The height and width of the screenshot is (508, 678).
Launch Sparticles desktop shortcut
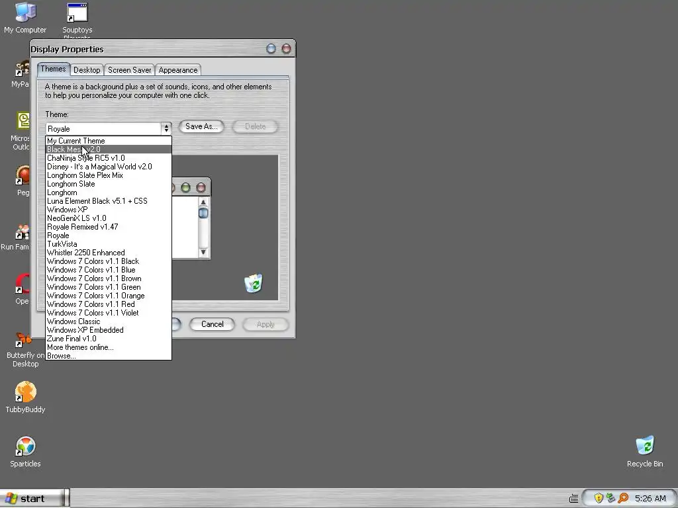click(25, 451)
